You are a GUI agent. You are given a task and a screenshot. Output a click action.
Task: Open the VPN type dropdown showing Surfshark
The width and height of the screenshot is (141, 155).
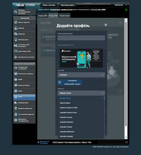click(81, 75)
